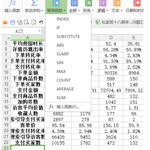Click the print icon
The image size is (150, 150).
(x=27, y=22)
